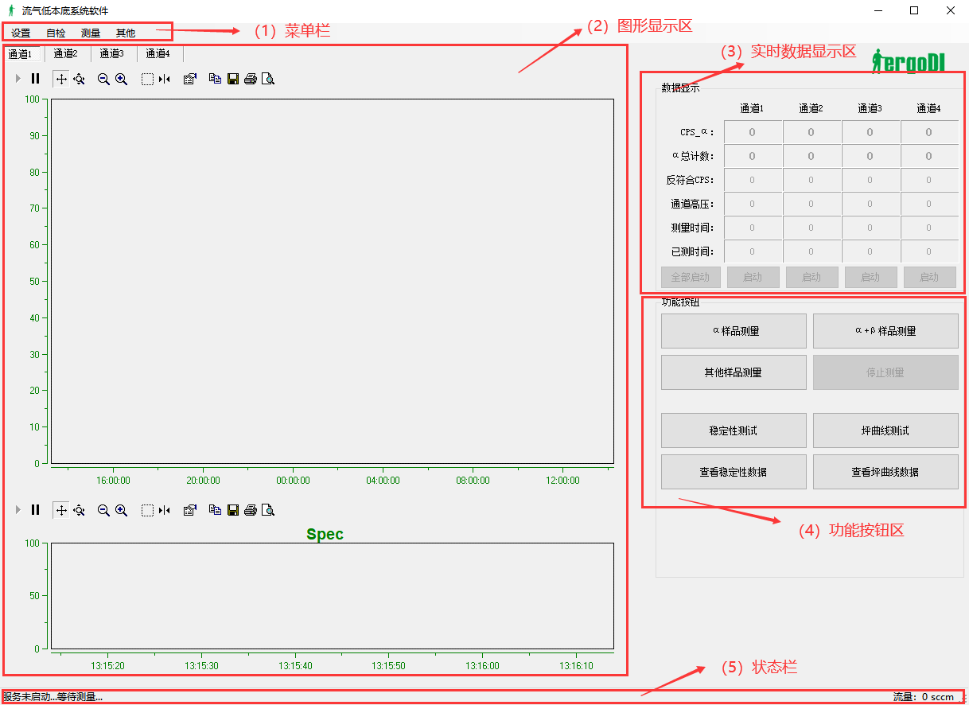
Task: Click the 通道1 CPS_α value field
Action: (753, 133)
